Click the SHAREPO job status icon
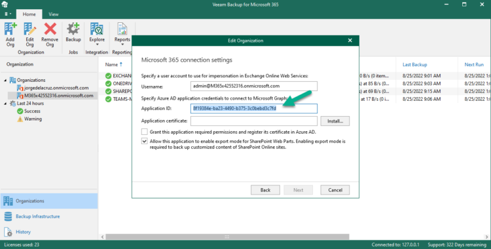The image size is (491, 249). [x=108, y=91]
